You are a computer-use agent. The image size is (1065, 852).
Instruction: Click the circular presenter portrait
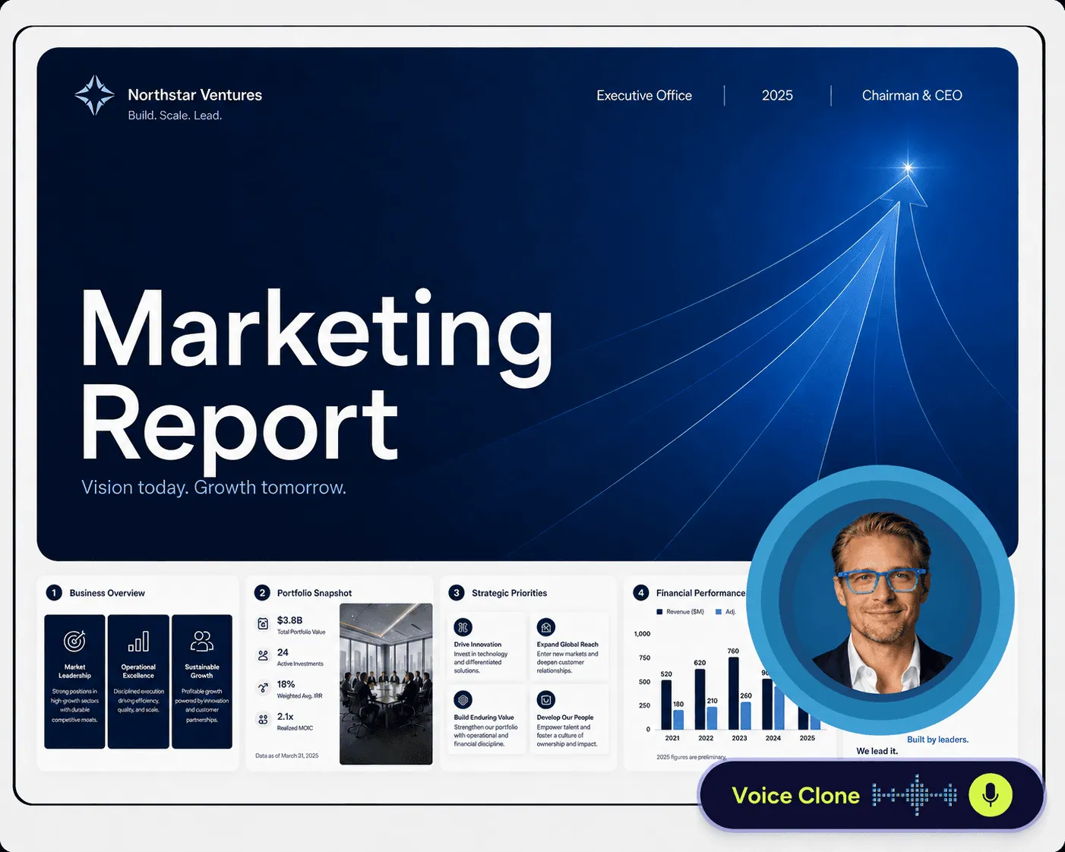pyautogui.click(x=880, y=600)
